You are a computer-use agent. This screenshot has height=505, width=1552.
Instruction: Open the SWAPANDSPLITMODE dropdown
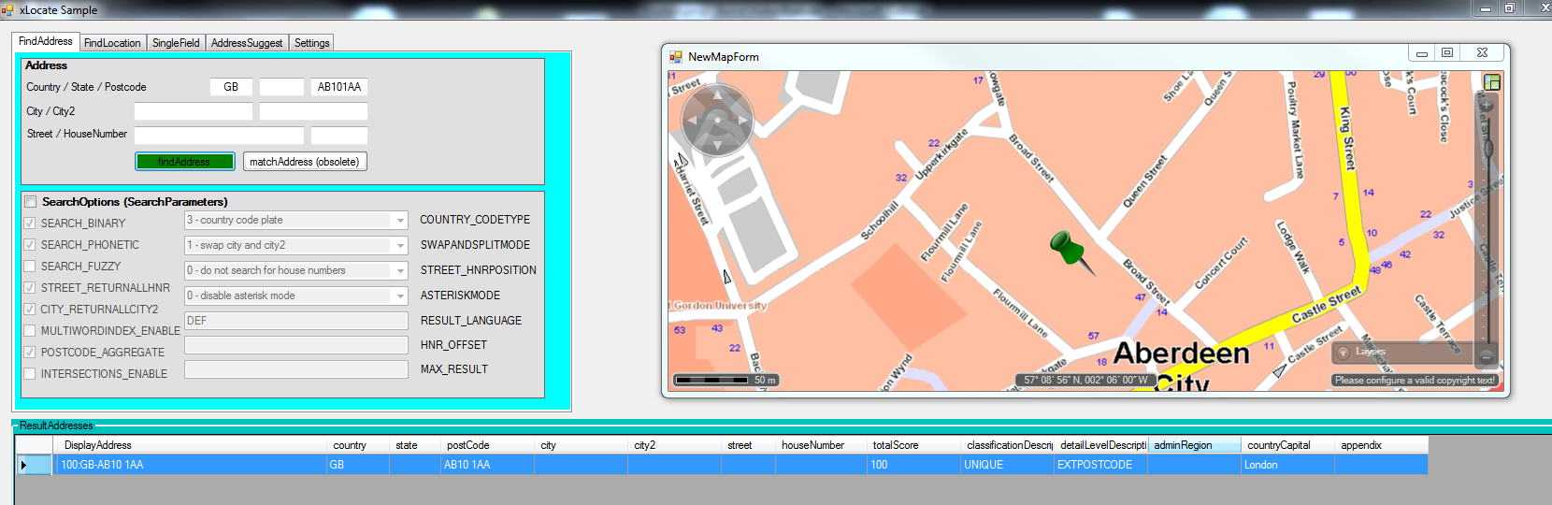tap(400, 246)
